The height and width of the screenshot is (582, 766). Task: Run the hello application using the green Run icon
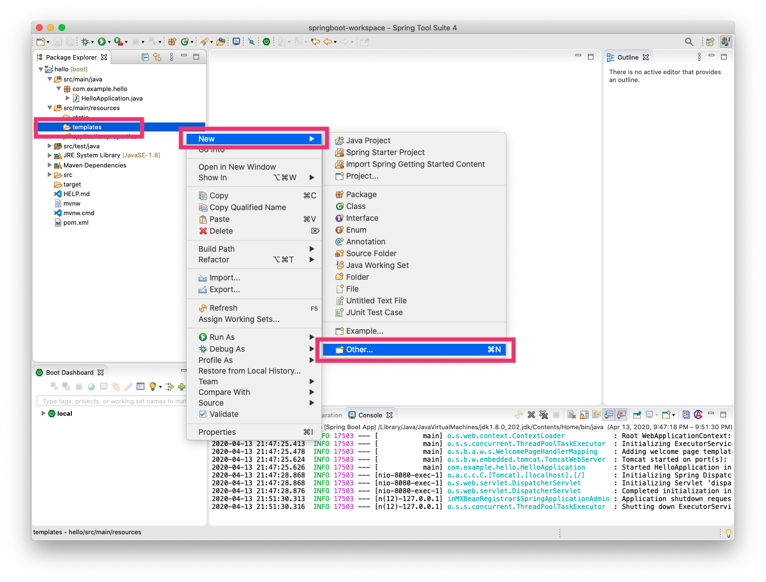(102, 41)
